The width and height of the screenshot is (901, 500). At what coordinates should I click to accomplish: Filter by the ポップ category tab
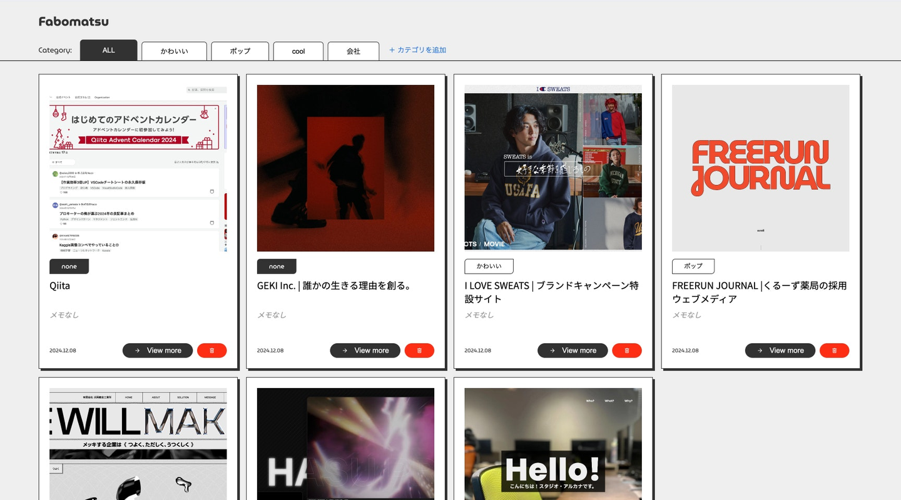click(240, 51)
